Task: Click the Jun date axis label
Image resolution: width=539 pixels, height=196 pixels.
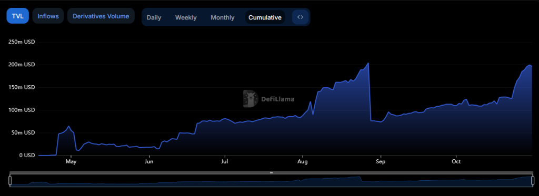Action: point(149,161)
